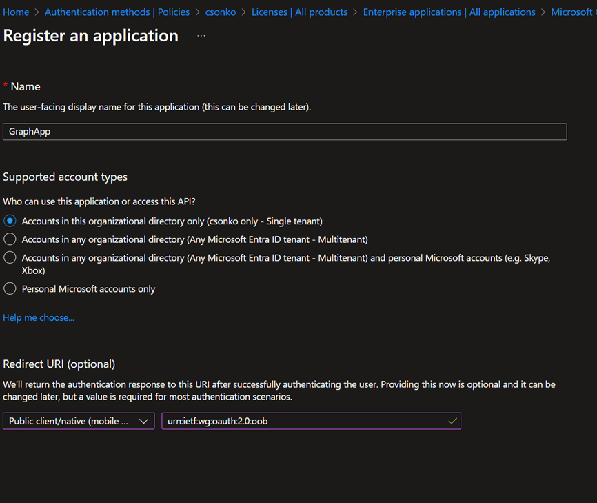This screenshot has height=503, width=597.
Task: Focus the Redirect URI text box
Action: [x=303, y=421]
